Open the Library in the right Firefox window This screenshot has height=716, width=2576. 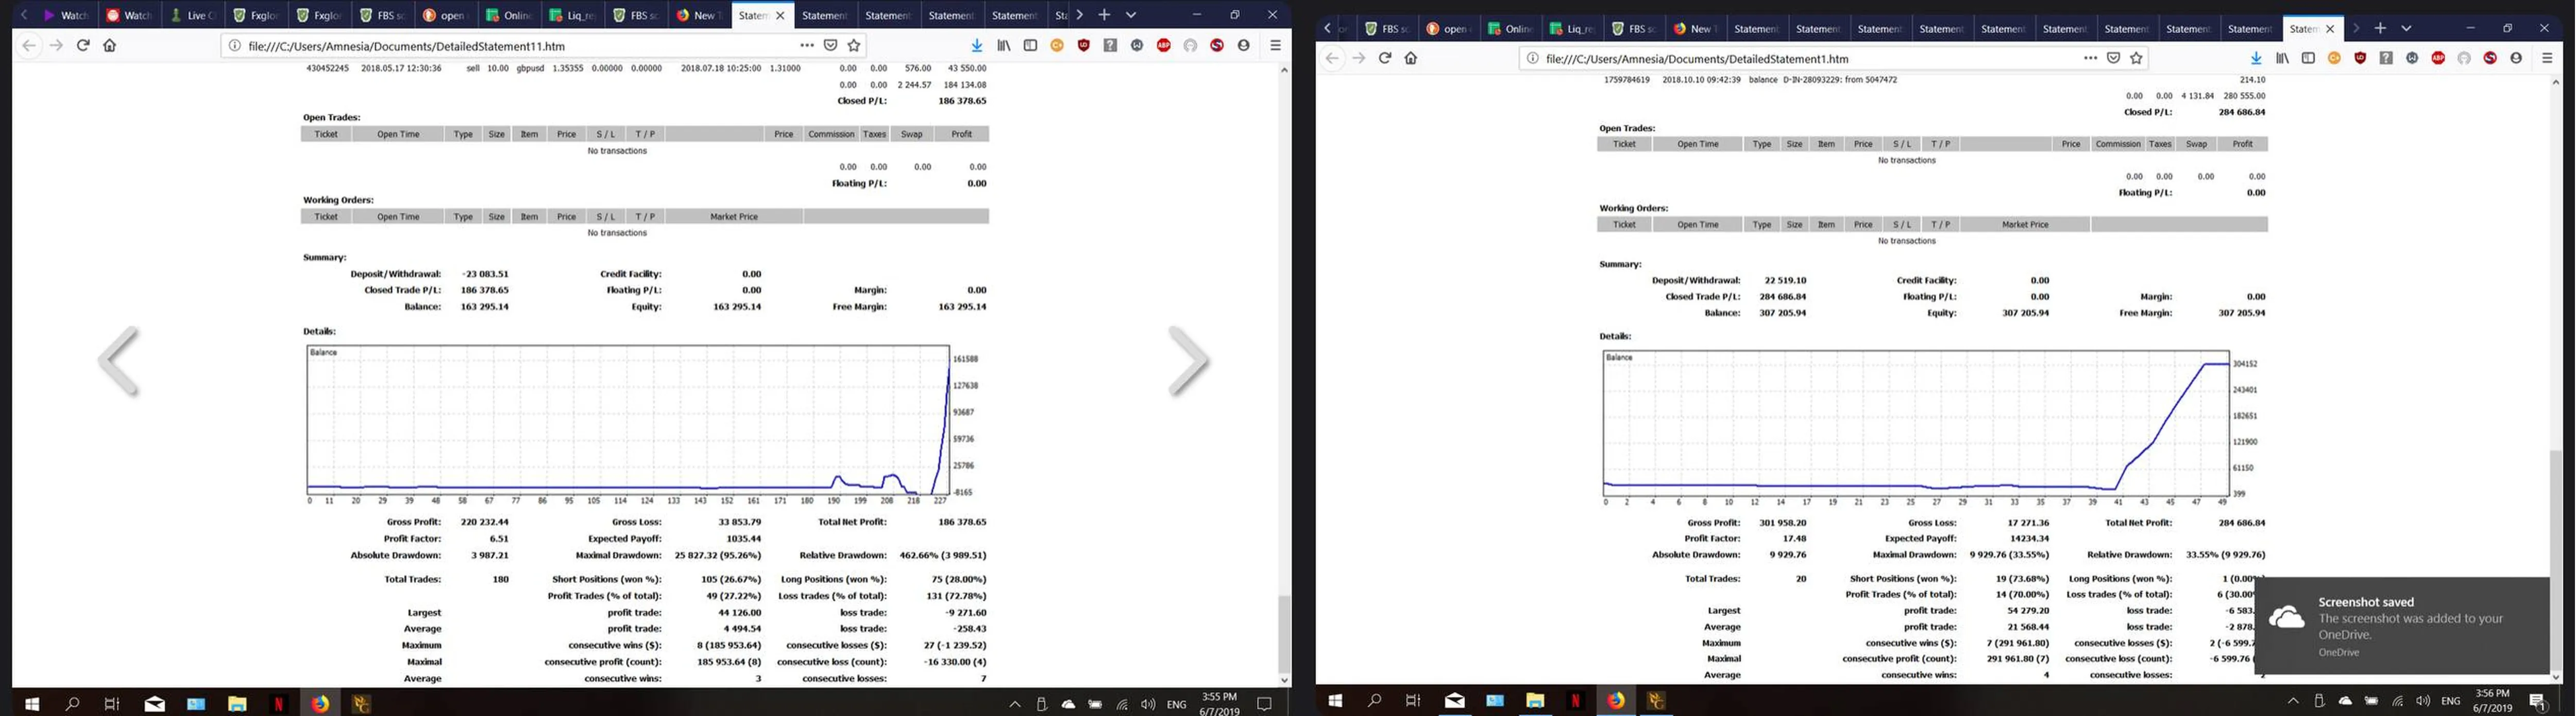tap(2282, 58)
